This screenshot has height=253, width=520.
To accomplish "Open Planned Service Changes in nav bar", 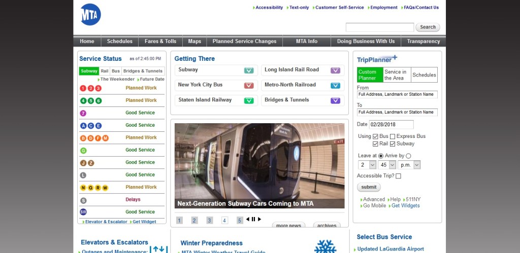I will (244, 42).
